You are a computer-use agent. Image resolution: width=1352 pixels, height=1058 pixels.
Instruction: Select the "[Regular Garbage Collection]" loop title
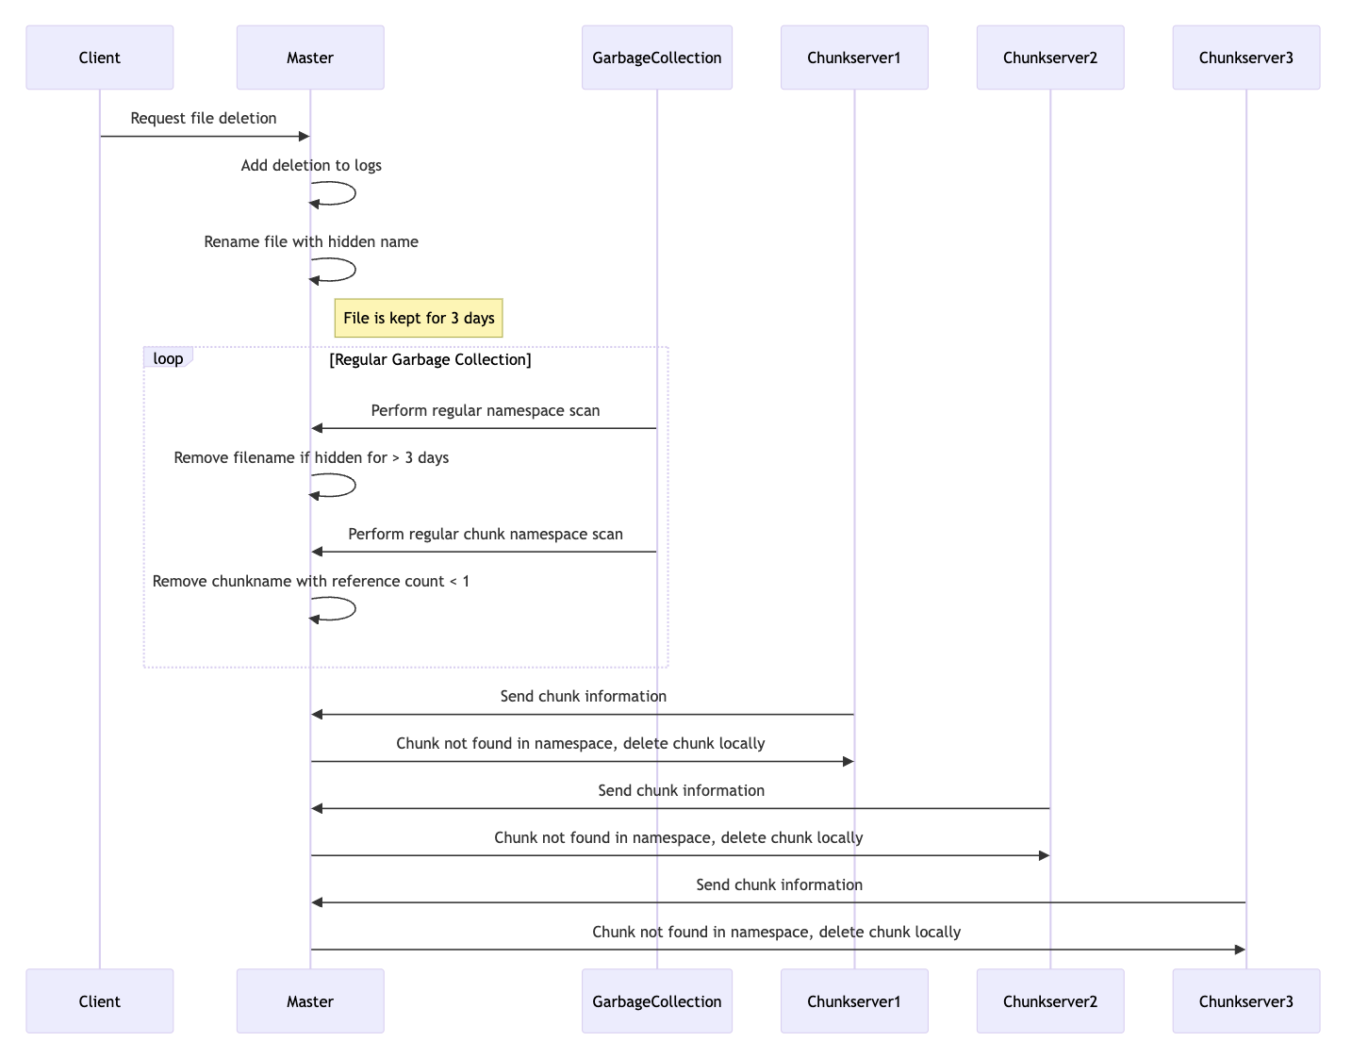(431, 359)
